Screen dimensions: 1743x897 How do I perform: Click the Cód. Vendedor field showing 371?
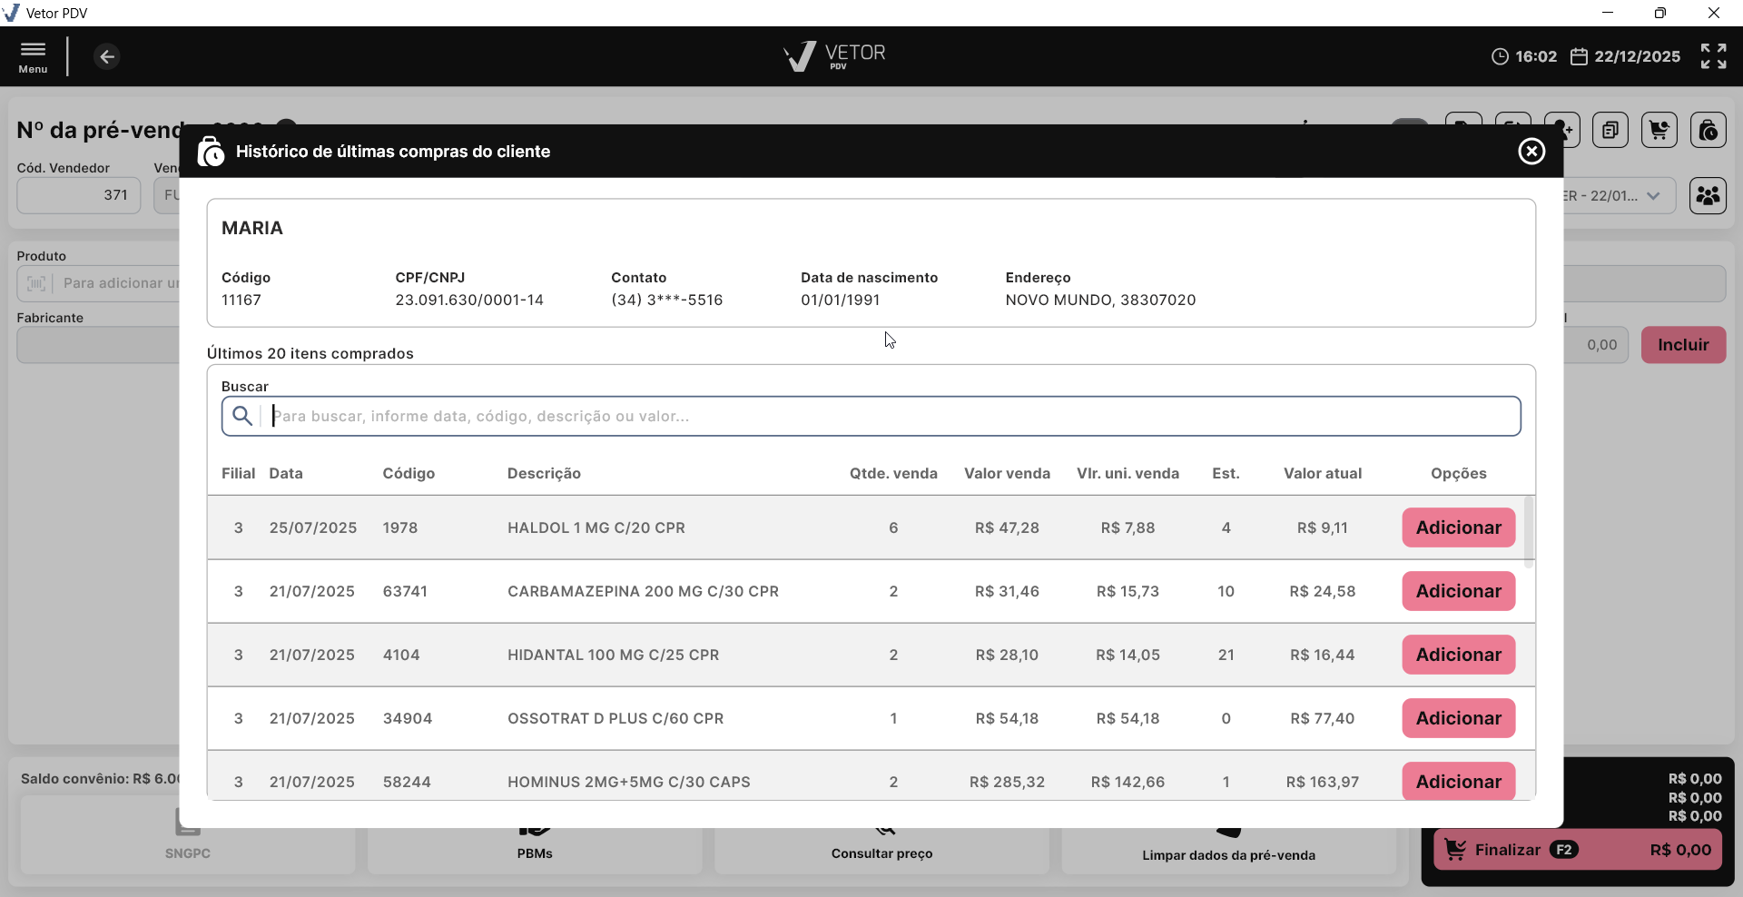[x=79, y=195]
